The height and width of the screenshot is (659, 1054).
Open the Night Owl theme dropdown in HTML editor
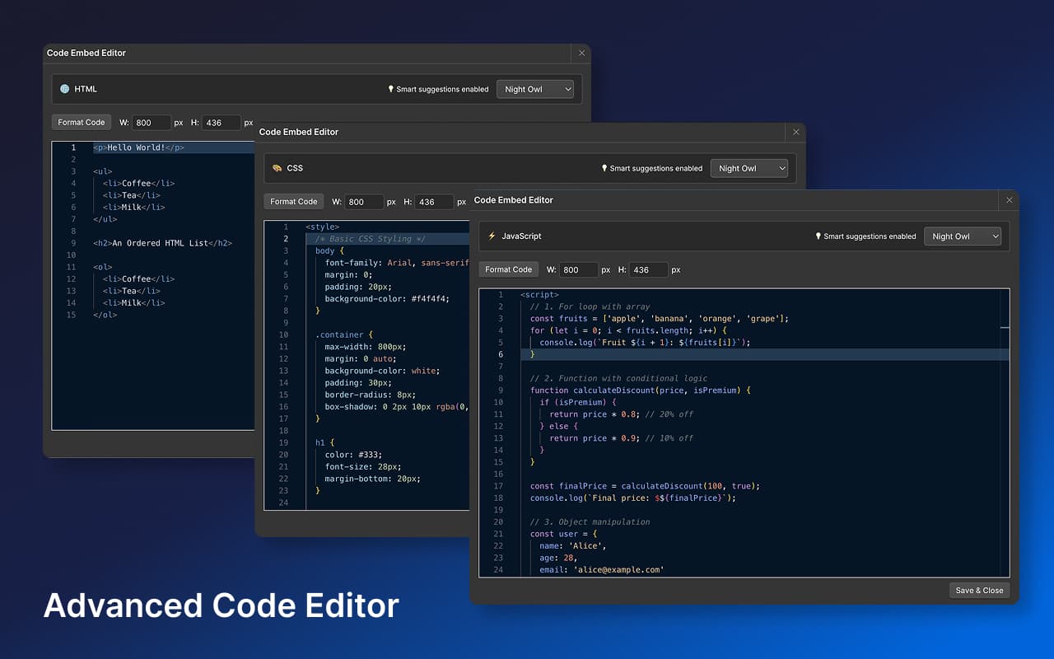(x=534, y=89)
